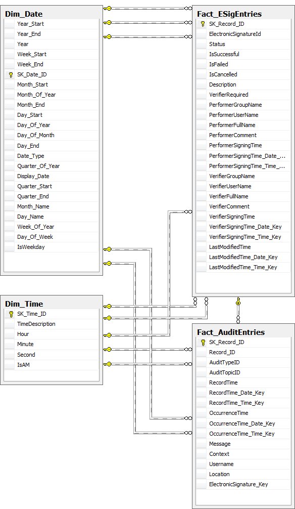Image resolution: width=295 pixels, height=509 pixels.
Task: Select the Record_ID column in Fact_AuditEntries
Action: click(x=243, y=352)
